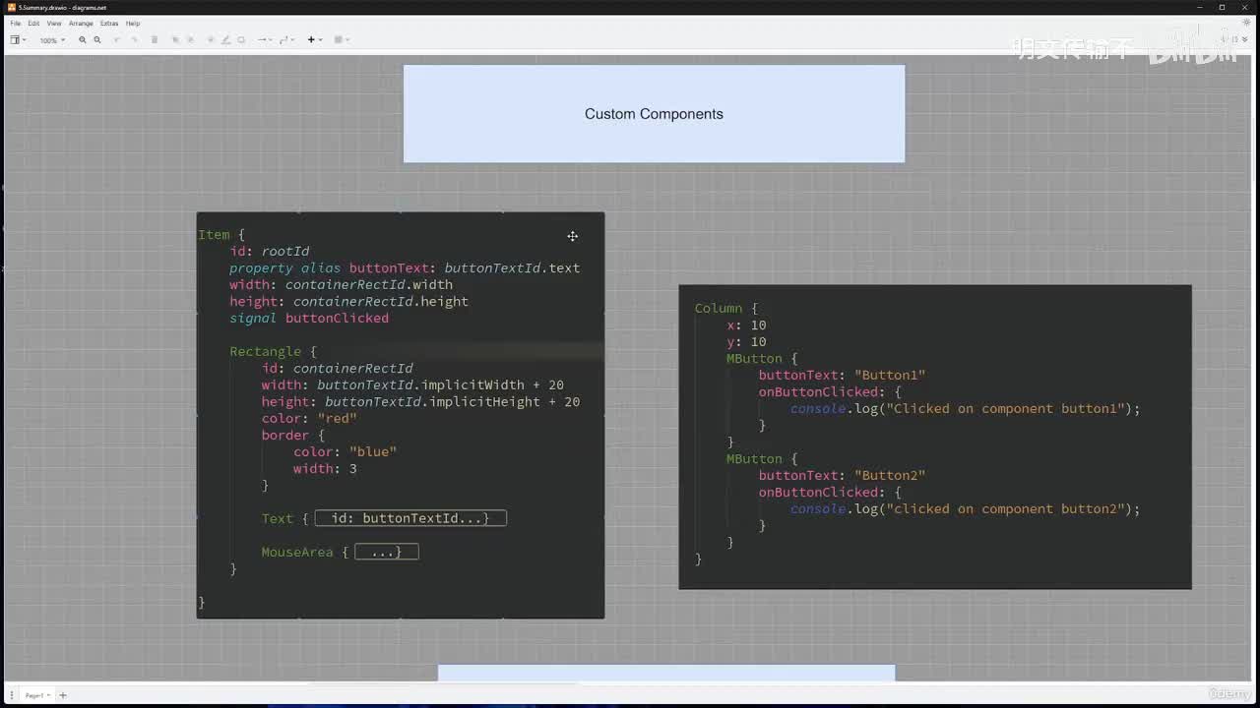
Task: Expand the collapsed MouseArea '...}' block
Action: pos(387,552)
